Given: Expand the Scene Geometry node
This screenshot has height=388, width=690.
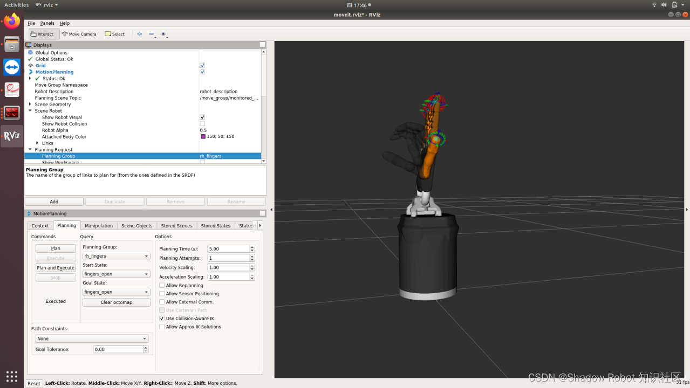Looking at the screenshot, I should pos(30,104).
